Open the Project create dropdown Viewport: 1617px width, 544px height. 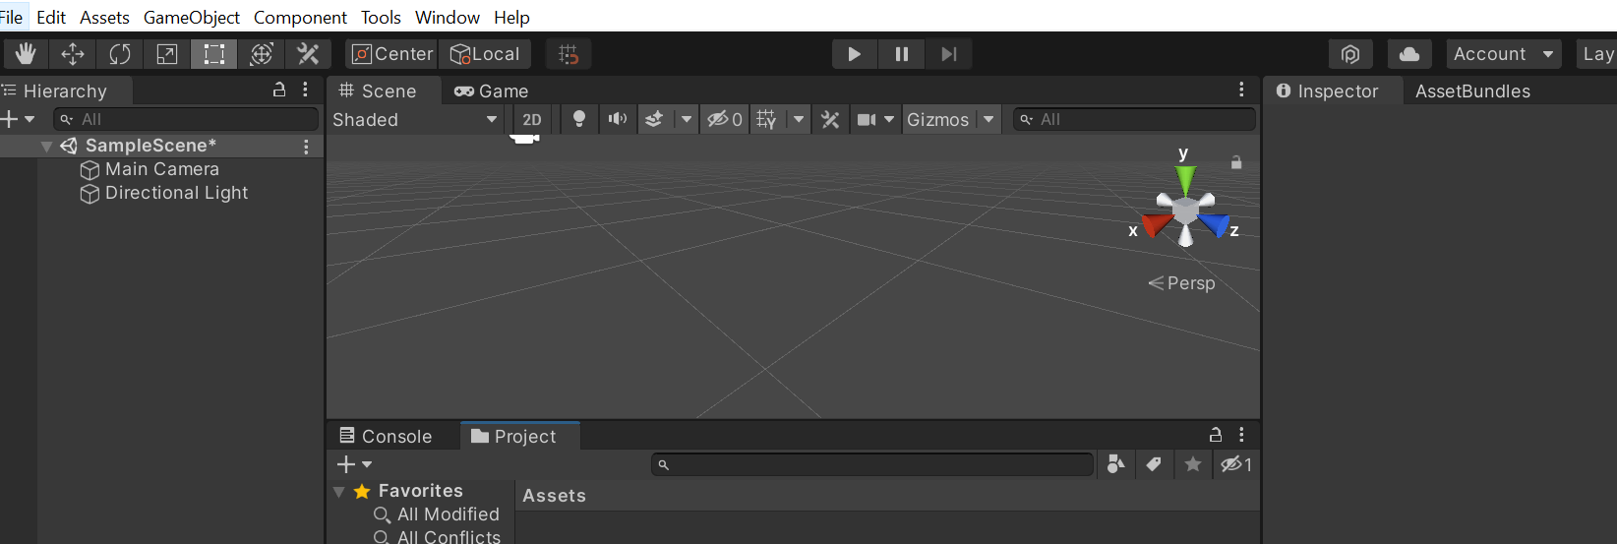click(x=354, y=464)
